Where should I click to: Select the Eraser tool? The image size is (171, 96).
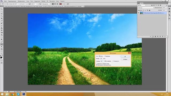[2, 33]
